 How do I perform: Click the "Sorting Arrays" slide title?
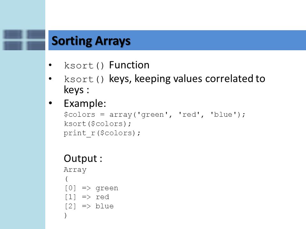[x=91, y=41]
